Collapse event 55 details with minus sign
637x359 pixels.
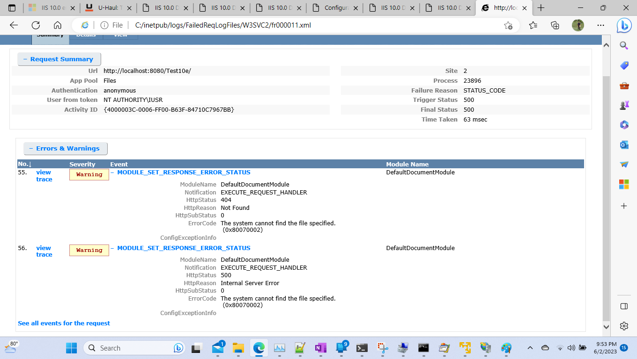[x=113, y=172]
